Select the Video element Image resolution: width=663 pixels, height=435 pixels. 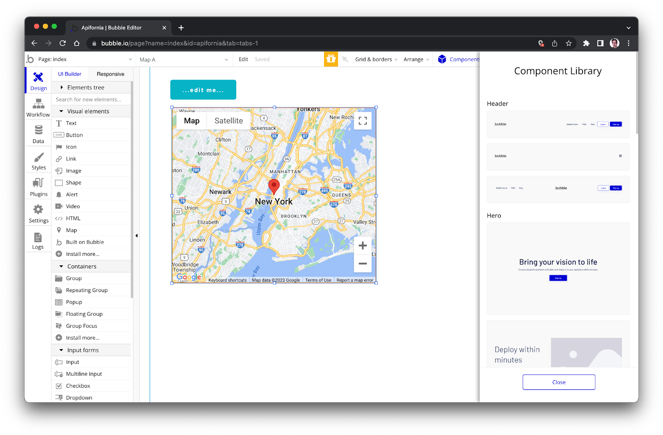[92, 207]
